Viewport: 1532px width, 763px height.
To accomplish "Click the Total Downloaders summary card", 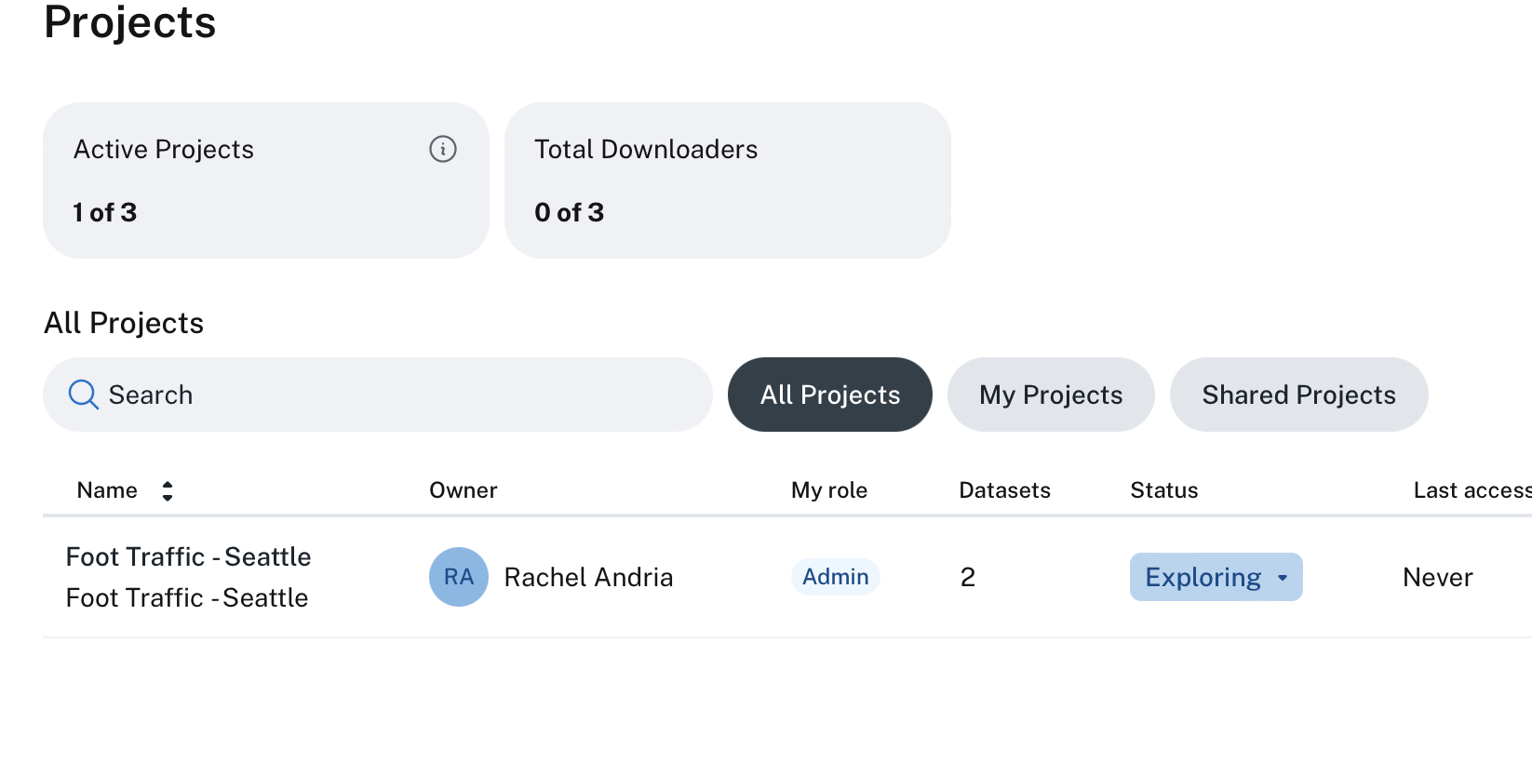I will tap(727, 181).
